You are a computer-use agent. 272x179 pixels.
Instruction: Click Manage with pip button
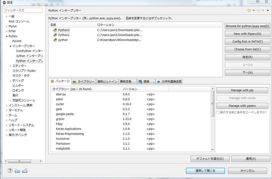(242, 90)
